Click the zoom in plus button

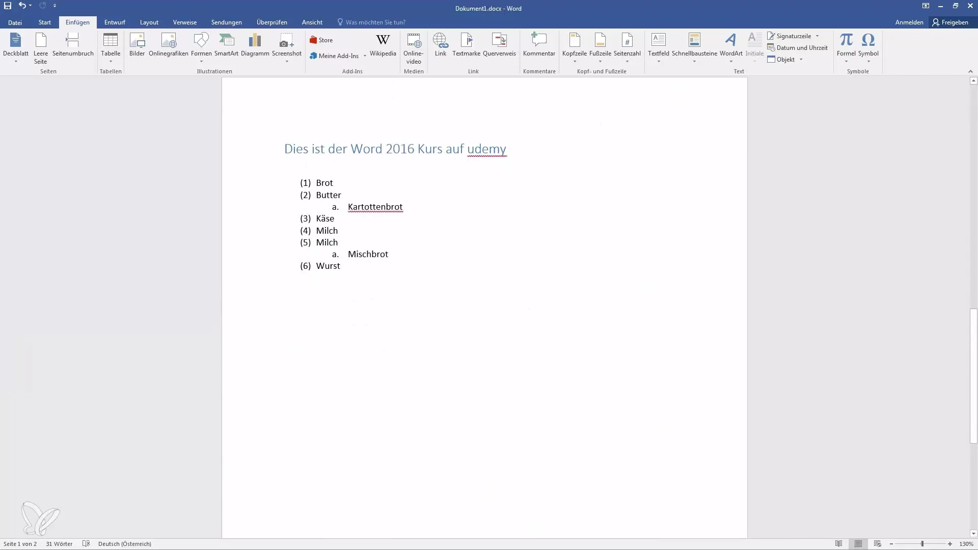click(x=950, y=544)
